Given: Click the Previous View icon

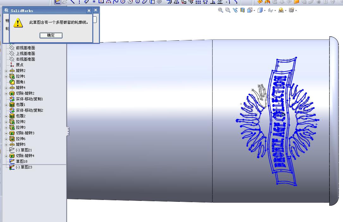Looking at the screenshot, I should (x=235, y=10).
